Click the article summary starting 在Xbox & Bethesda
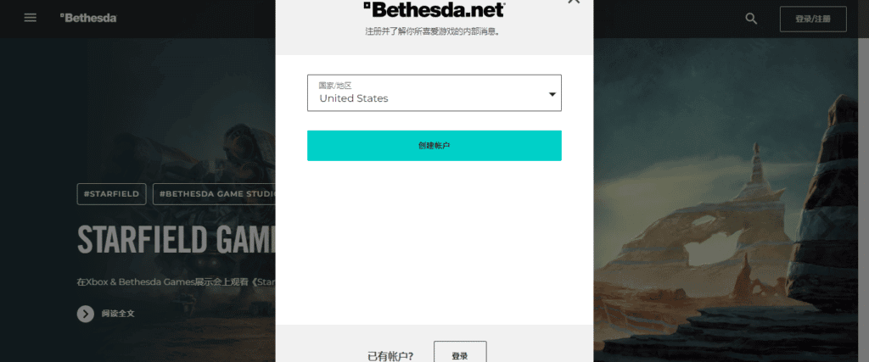Viewport: 869px width, 362px height. point(177,281)
